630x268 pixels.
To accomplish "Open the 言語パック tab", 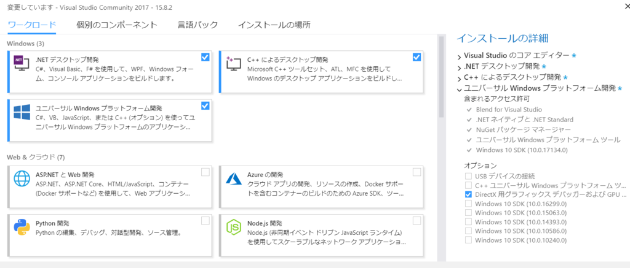I will point(197,25).
